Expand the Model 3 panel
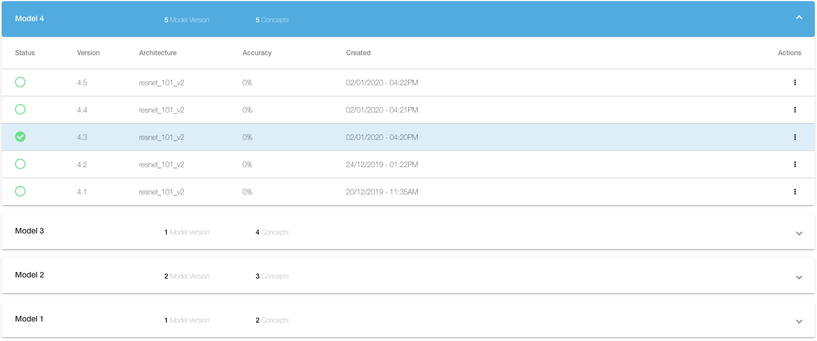Image resolution: width=817 pixels, height=341 pixels. click(799, 233)
